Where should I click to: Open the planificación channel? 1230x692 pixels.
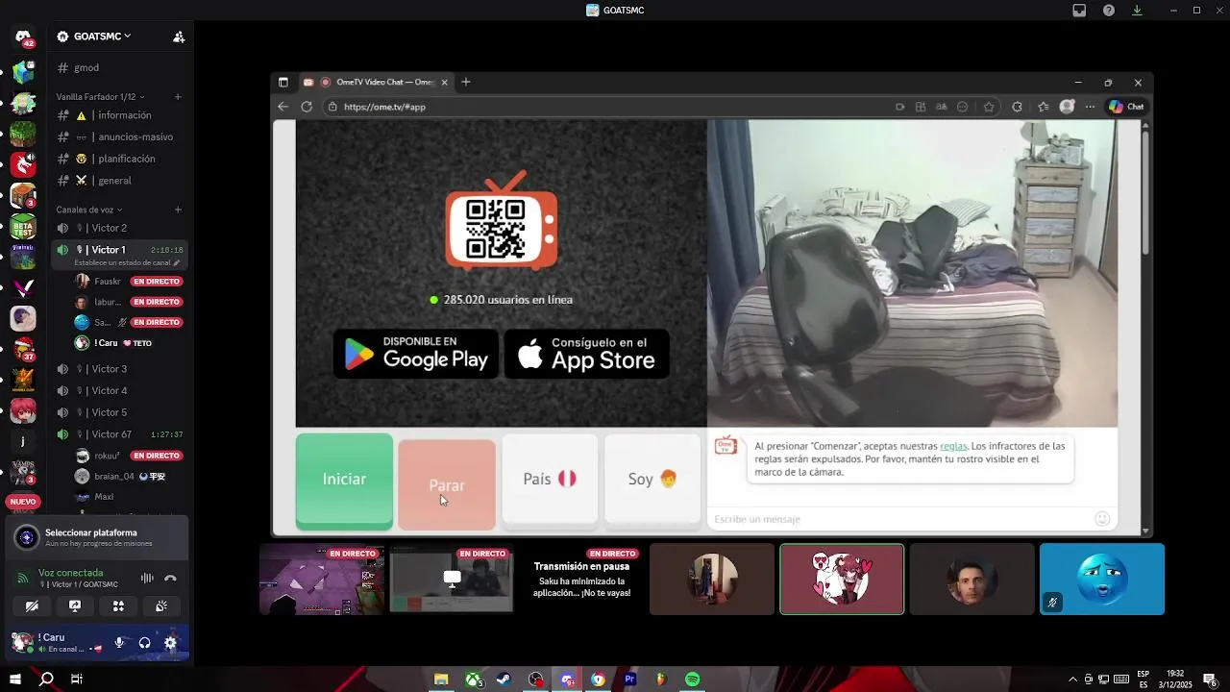(121, 159)
